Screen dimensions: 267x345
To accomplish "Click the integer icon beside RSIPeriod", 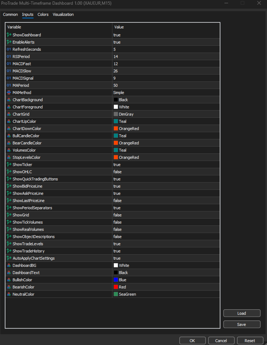I will pos(9,57).
